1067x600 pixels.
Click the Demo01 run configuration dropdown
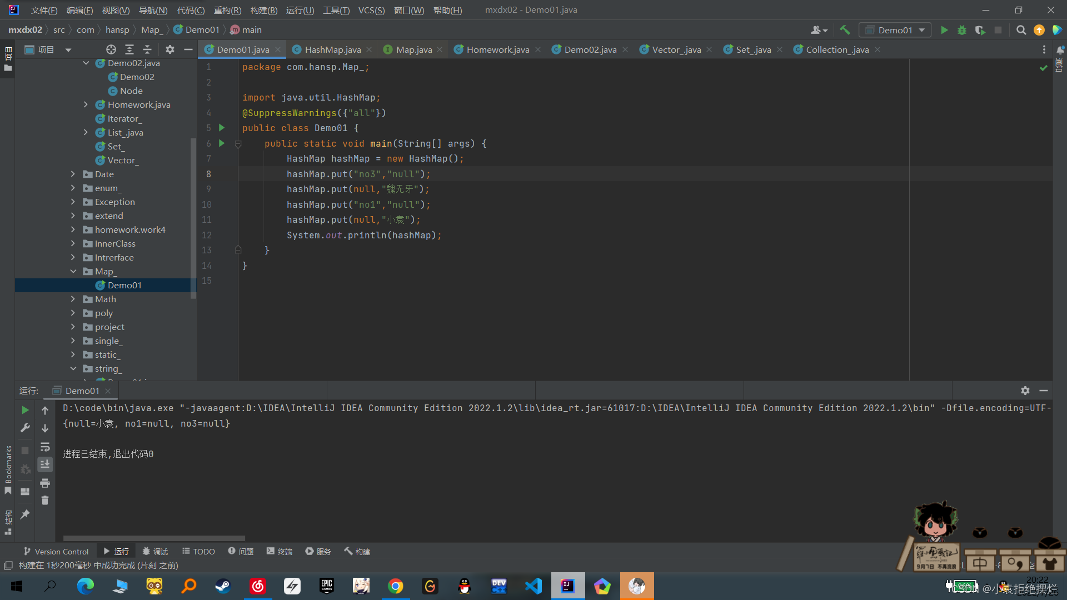tap(896, 30)
